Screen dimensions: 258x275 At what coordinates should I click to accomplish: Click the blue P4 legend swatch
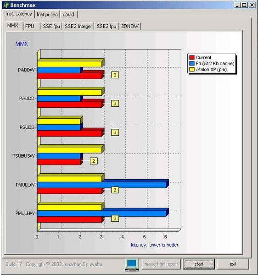192,64
